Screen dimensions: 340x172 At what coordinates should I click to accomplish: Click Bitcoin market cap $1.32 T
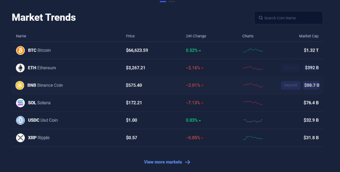tap(311, 50)
